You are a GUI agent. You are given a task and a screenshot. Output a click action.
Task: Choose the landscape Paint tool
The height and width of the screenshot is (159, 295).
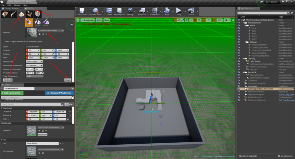coord(46,23)
